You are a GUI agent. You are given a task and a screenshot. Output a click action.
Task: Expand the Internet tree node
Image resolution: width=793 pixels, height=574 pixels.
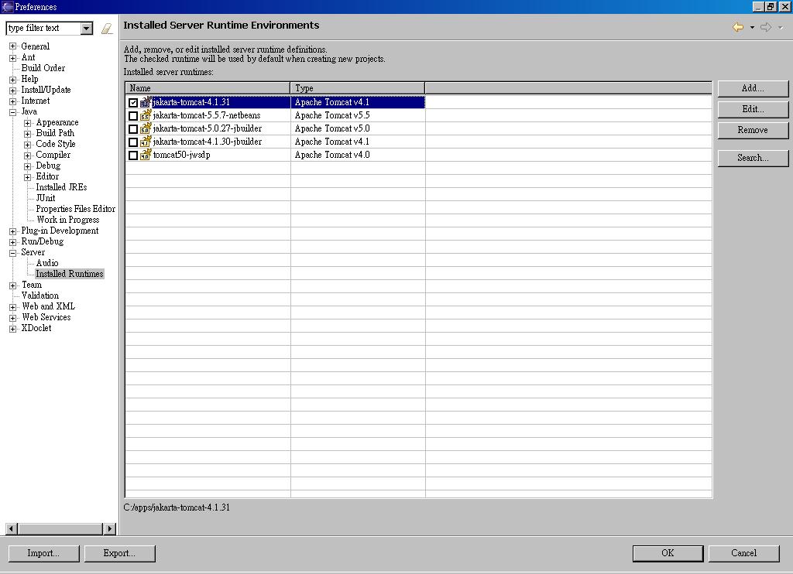[x=12, y=101]
